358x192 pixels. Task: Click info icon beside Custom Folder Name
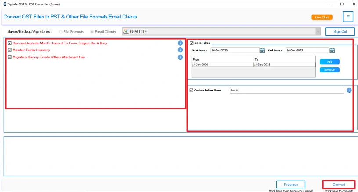click(349, 90)
